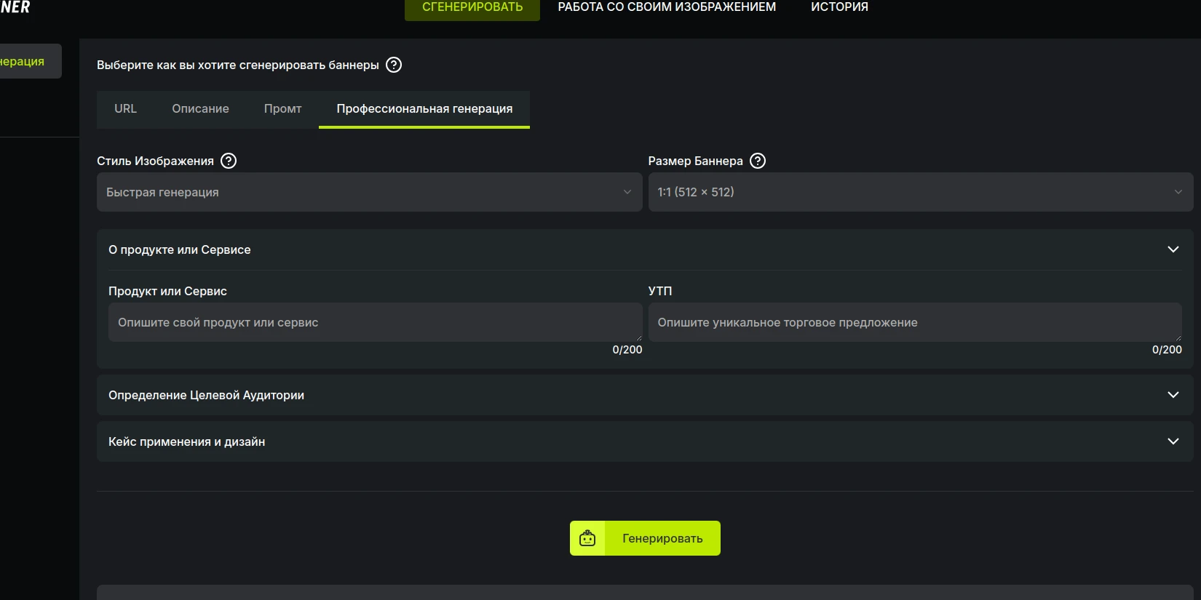
Task: Focus the Продукт или Сервис text field
Action: [375, 322]
